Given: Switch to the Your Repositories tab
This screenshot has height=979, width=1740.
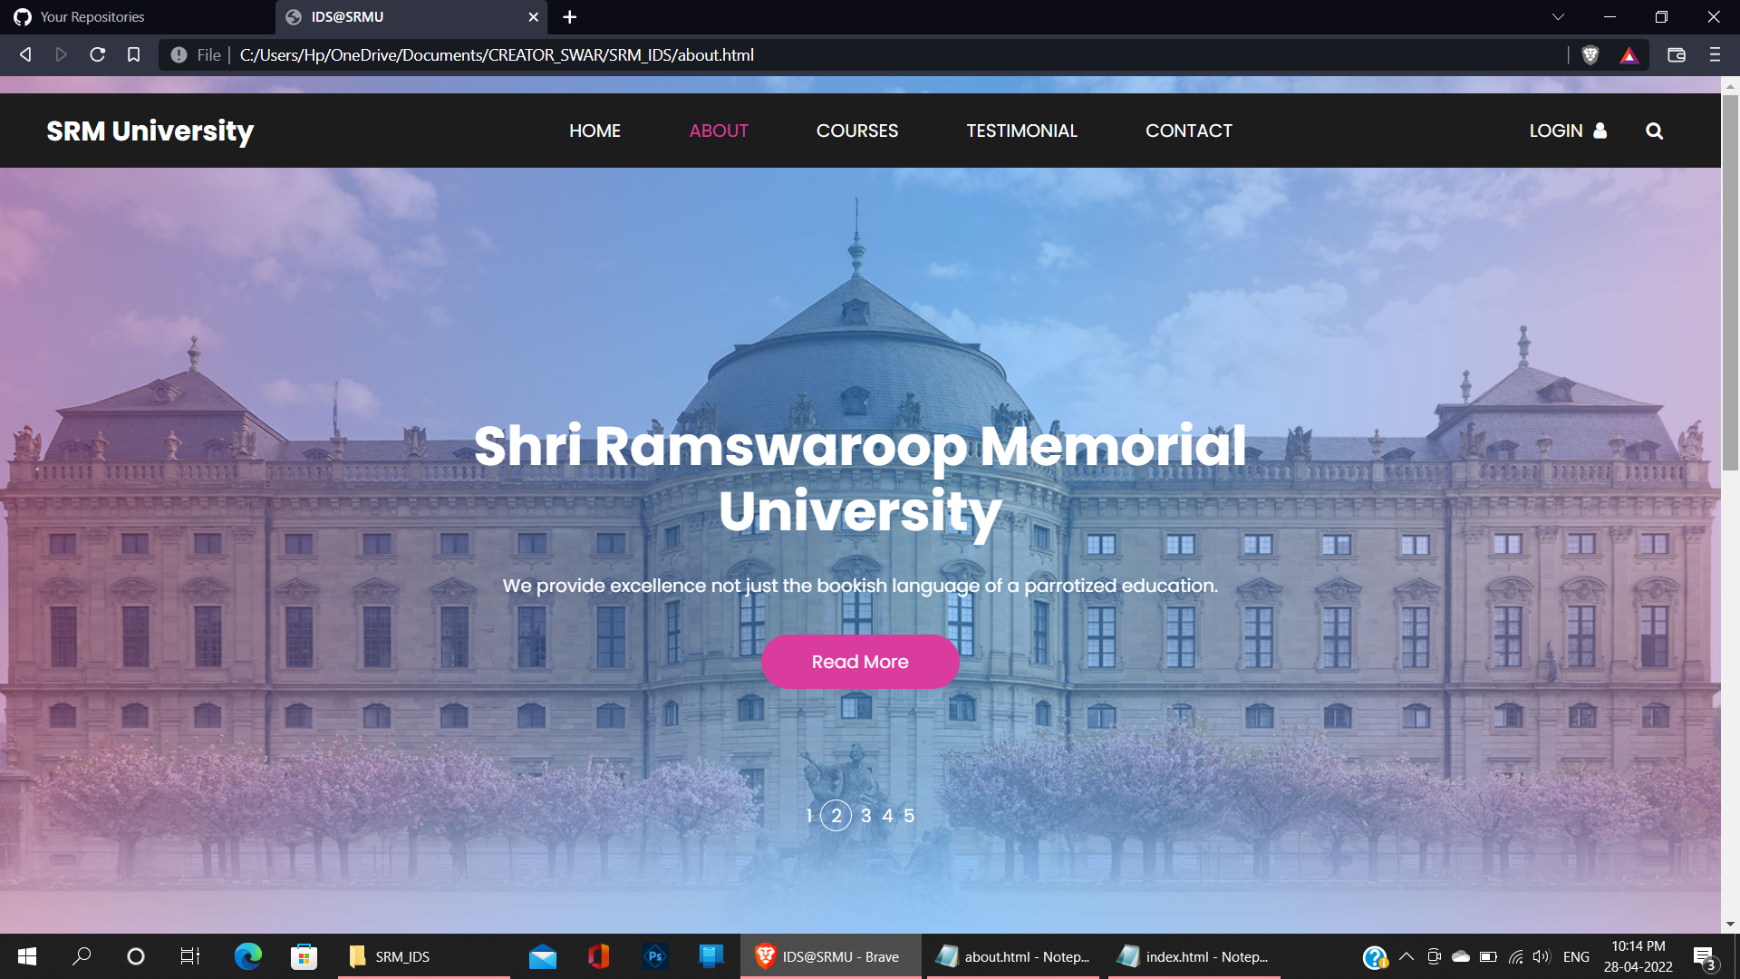Looking at the screenshot, I should [91, 16].
